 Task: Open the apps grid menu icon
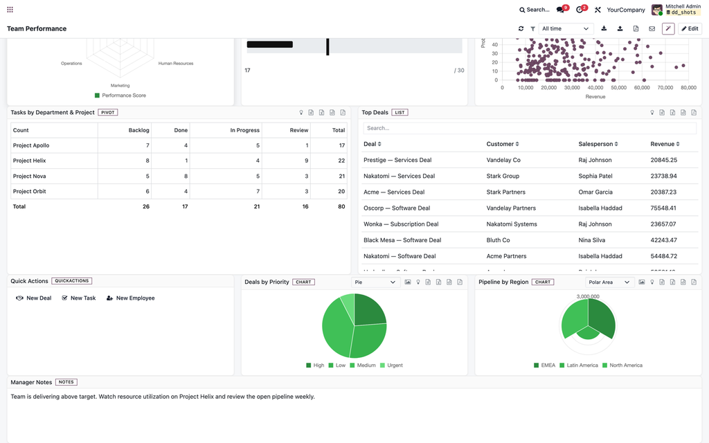[10, 10]
